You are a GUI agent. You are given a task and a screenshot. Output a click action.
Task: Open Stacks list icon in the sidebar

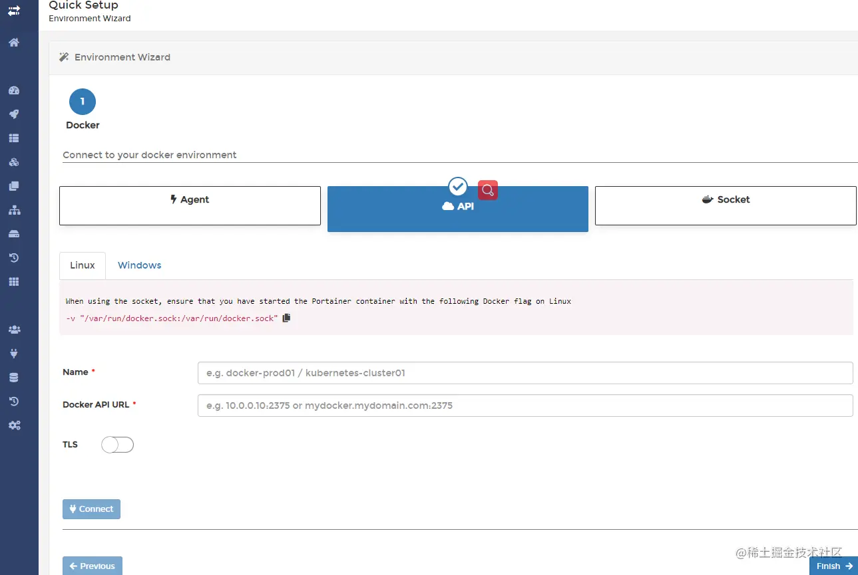[14, 138]
